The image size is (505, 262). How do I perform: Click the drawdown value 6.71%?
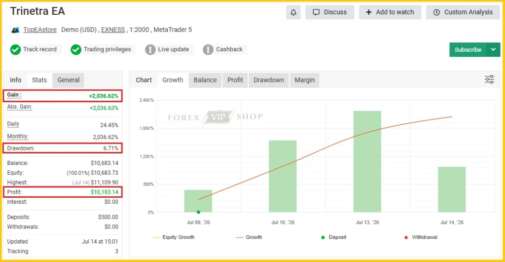tap(111, 148)
